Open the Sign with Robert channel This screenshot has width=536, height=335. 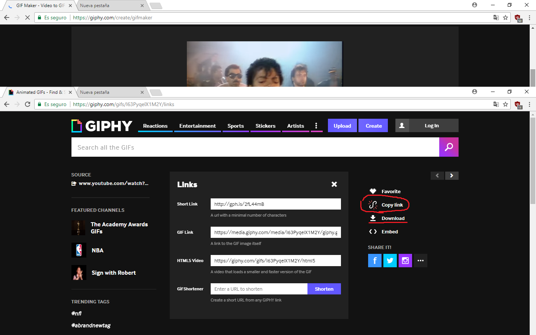(x=114, y=273)
